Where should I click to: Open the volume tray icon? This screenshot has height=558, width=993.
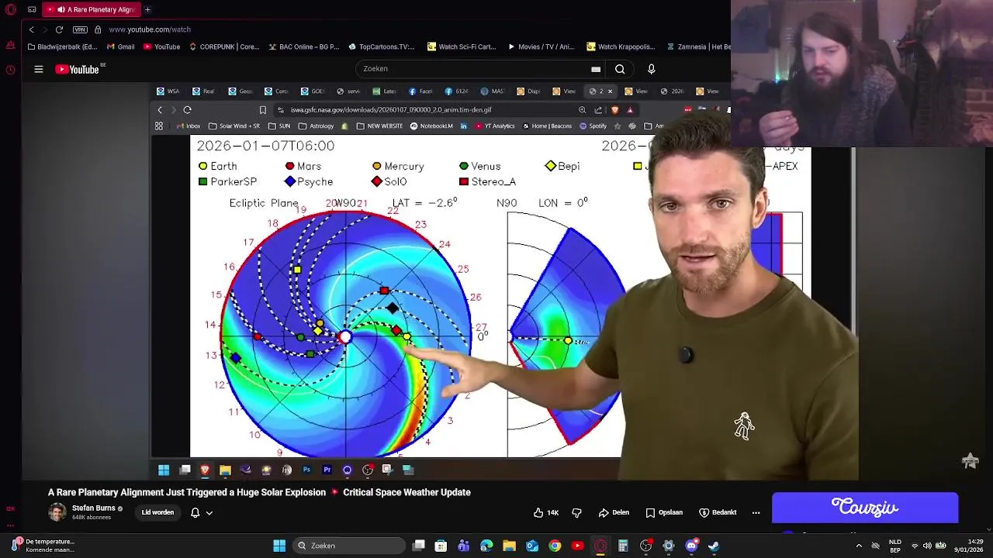click(x=927, y=546)
